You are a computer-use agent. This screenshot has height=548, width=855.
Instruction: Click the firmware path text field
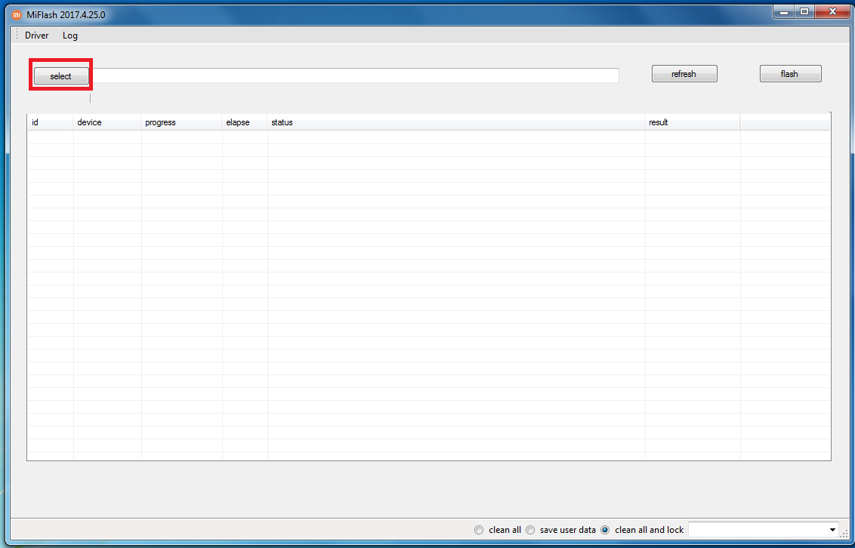click(x=355, y=75)
